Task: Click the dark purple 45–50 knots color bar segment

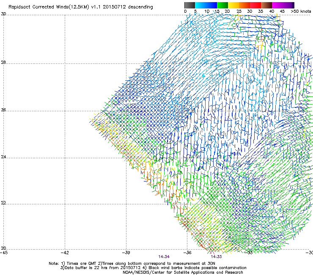Action: coord(288,5)
